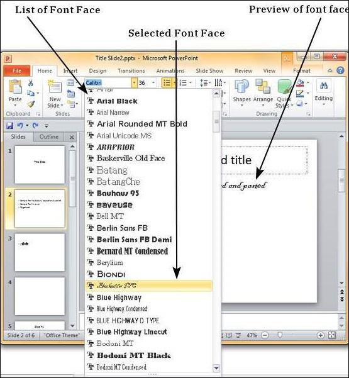Image resolution: width=349 pixels, height=378 pixels.
Task: Select slide 1 thumbnail
Action: (x=40, y=164)
